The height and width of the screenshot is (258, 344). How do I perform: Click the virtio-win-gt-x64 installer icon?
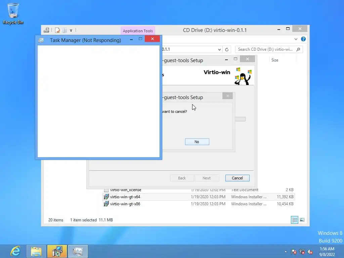pyautogui.click(x=106, y=197)
